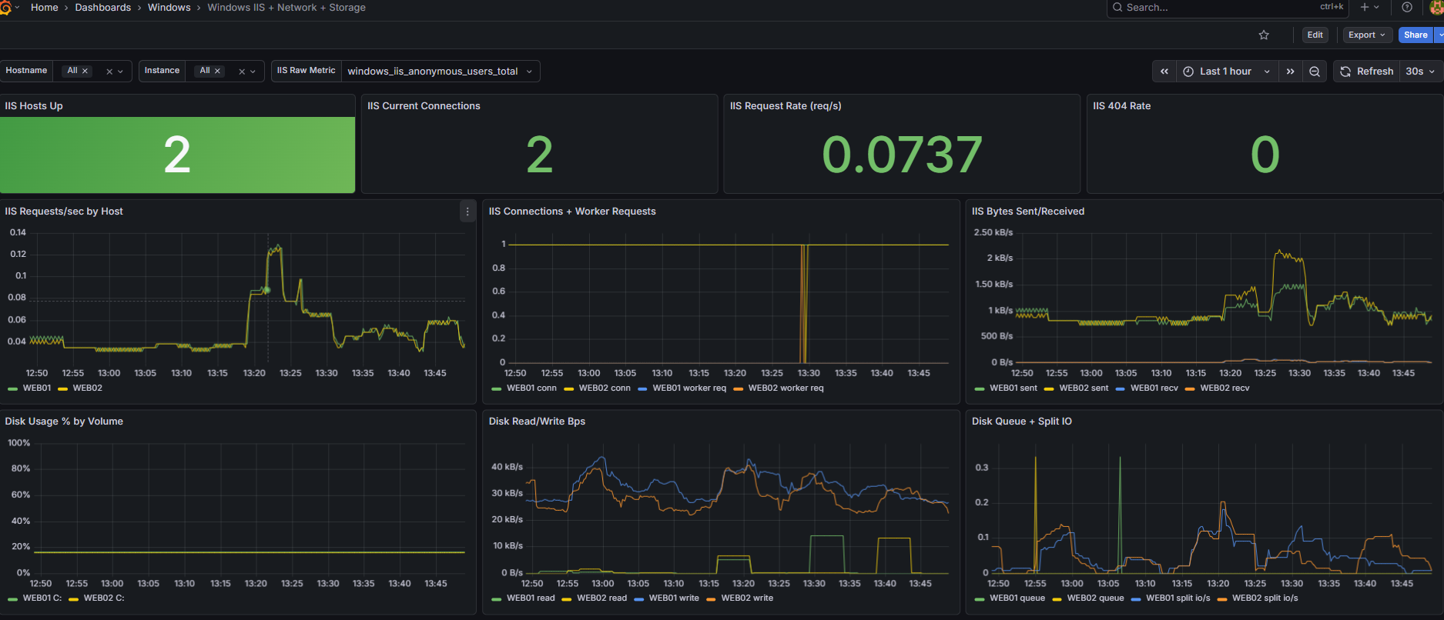Image resolution: width=1444 pixels, height=620 pixels.
Task: Expand the 30s refresh interval dropdown
Action: [1420, 72]
